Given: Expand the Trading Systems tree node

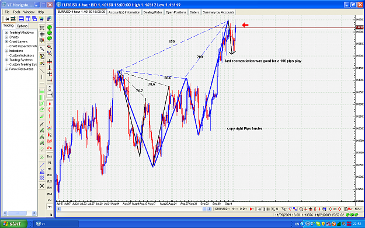Looking at the screenshot, I should pyautogui.click(x=6, y=60).
